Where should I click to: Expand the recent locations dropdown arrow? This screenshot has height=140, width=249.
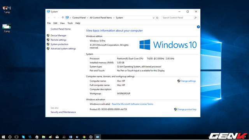(59, 18)
